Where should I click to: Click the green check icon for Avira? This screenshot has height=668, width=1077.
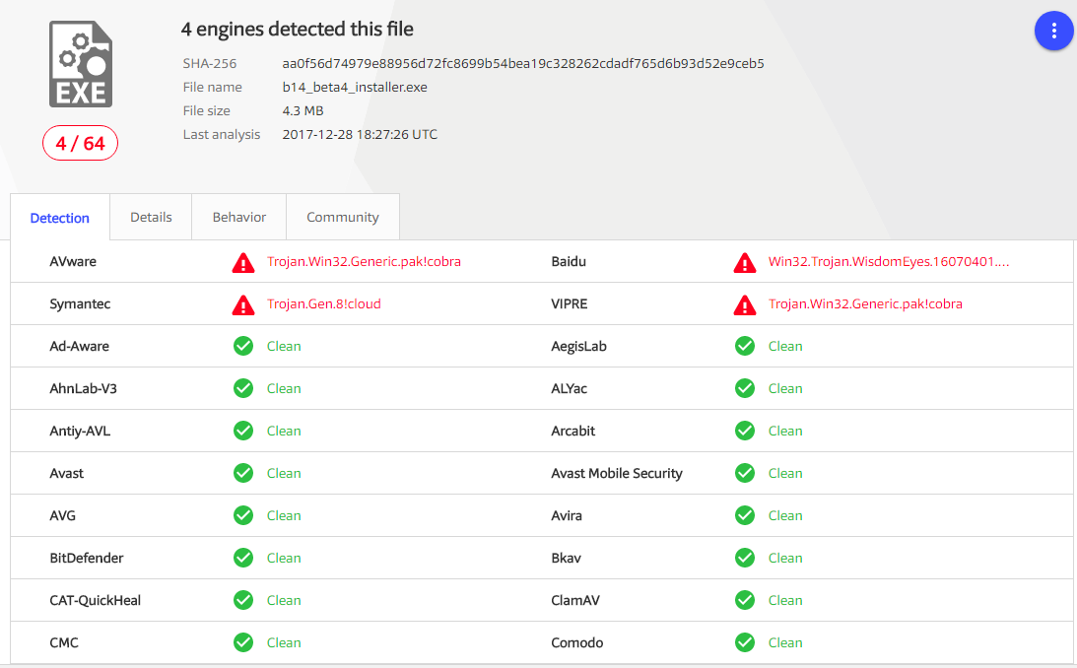(x=745, y=515)
